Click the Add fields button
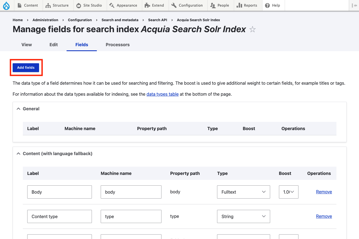The width and height of the screenshot is (359, 239). [x=26, y=68]
